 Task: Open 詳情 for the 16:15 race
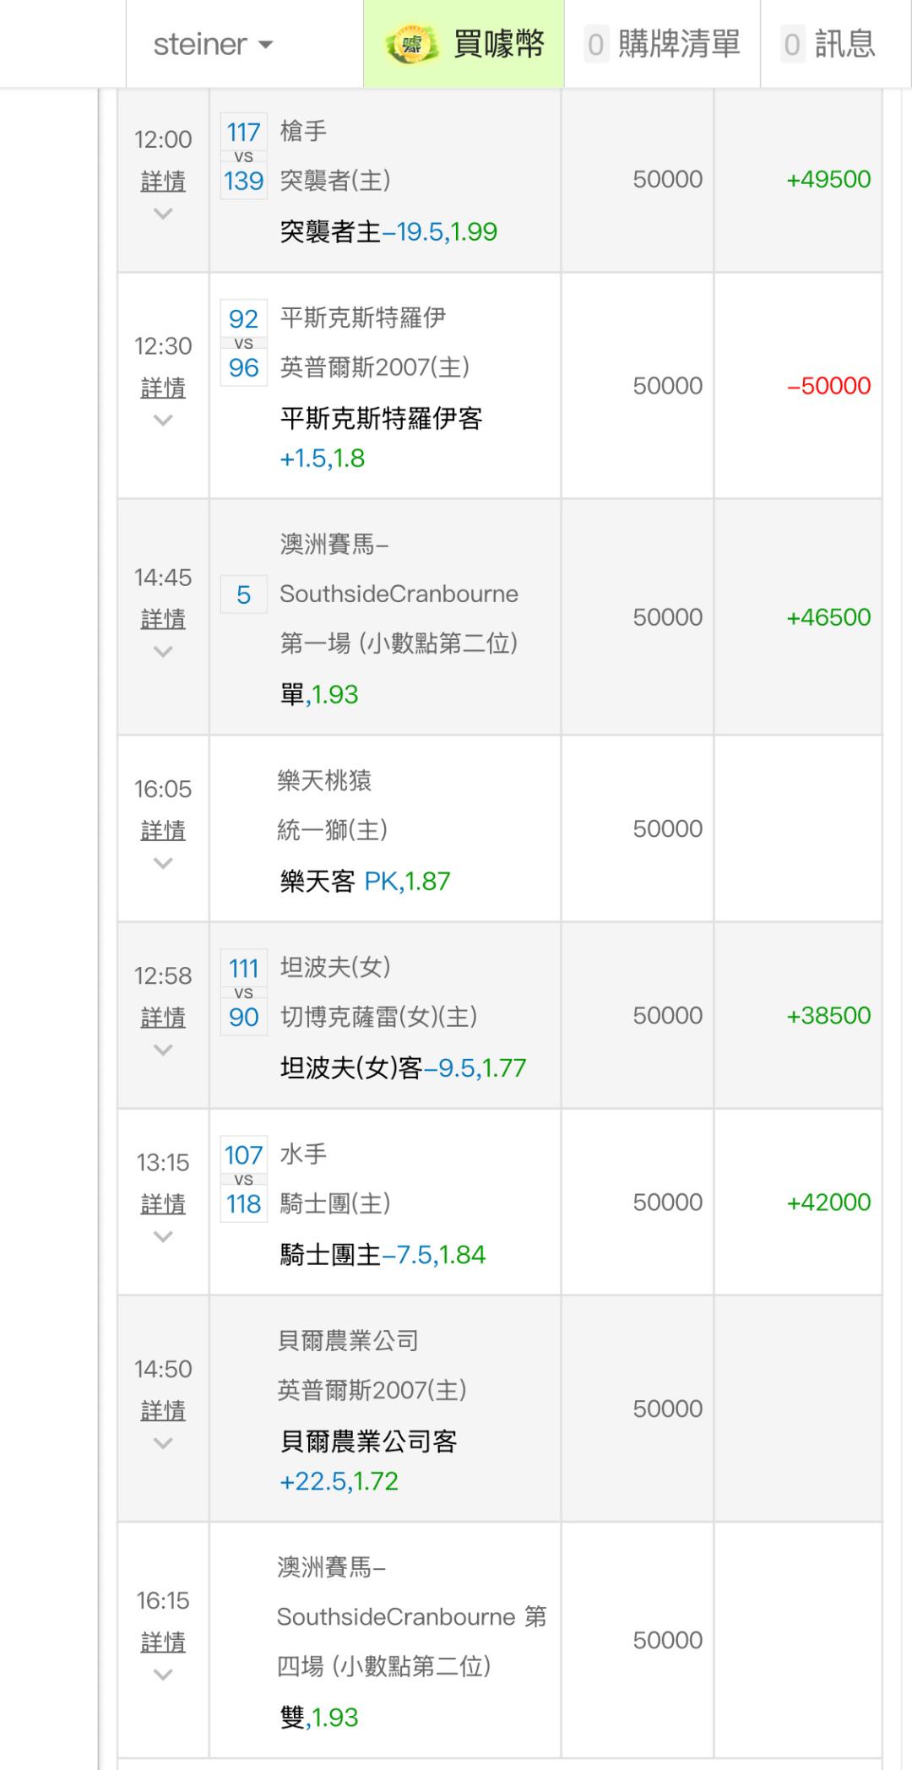click(x=163, y=1642)
